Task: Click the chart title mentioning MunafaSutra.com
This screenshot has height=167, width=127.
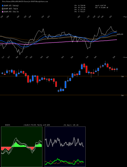Action: point(25,2)
